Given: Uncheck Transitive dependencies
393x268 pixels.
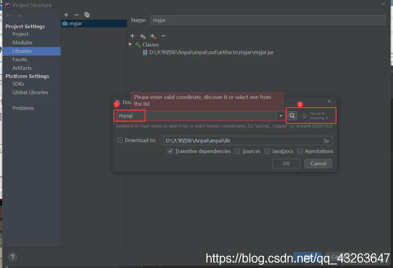Looking at the screenshot, I should coord(170,151).
